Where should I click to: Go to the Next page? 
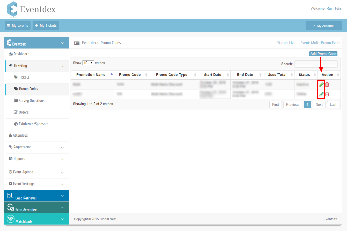coord(319,104)
